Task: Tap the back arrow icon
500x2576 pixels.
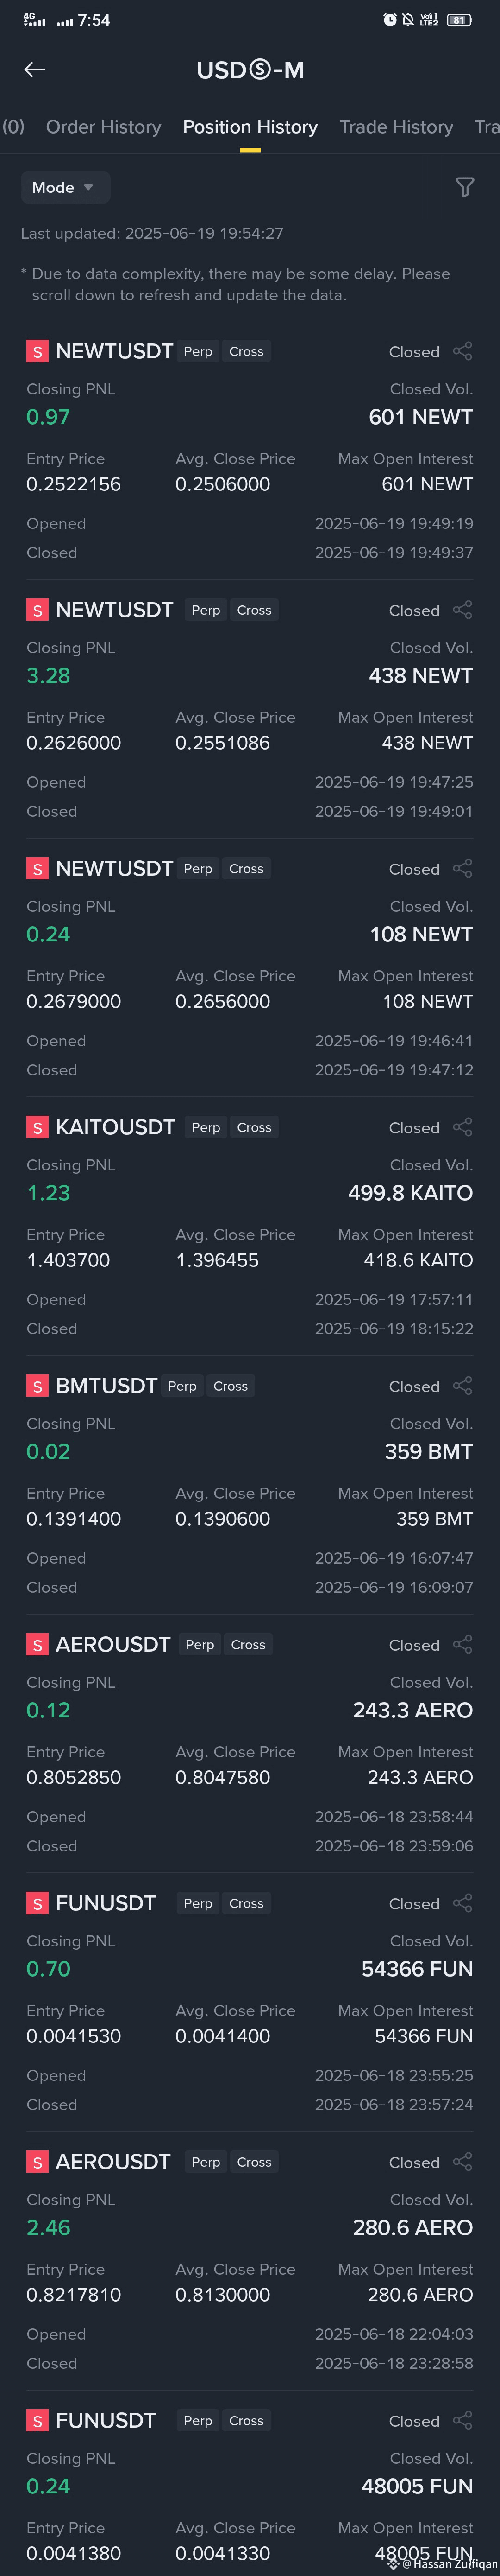Action: [x=34, y=69]
